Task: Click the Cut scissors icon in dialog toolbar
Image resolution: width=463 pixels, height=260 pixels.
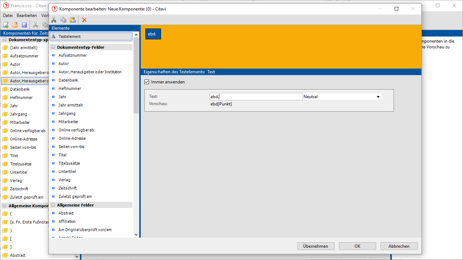Action: coord(54,20)
